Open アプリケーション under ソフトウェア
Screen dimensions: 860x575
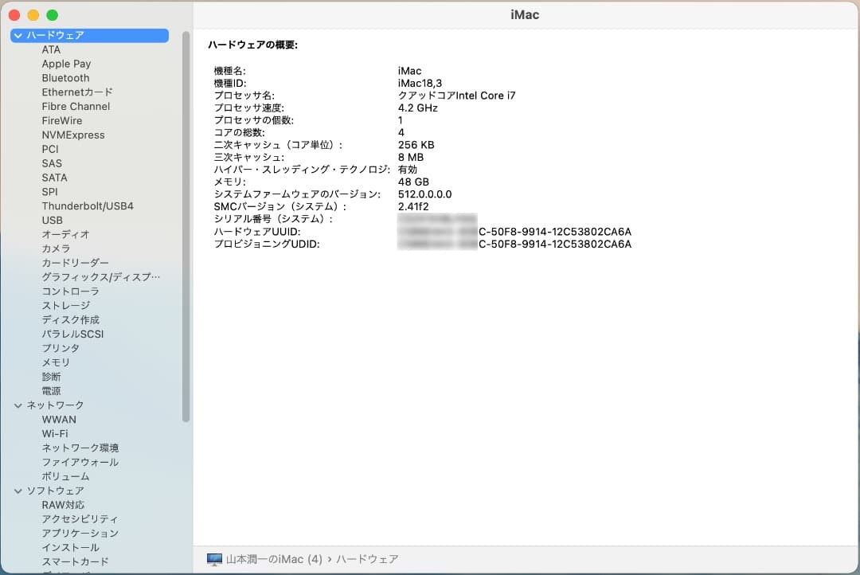[x=77, y=533]
